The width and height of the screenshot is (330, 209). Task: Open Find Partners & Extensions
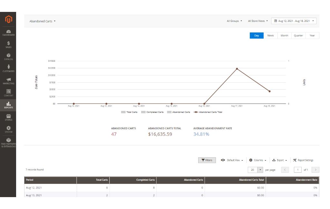coord(8,143)
